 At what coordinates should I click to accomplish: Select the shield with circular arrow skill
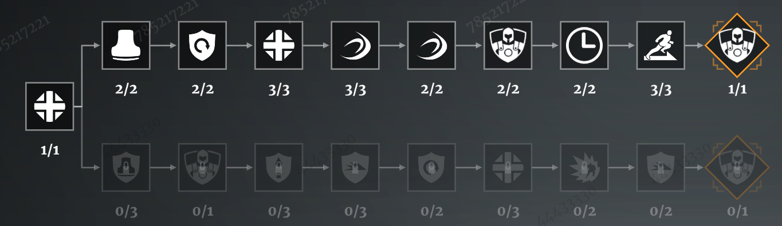[202, 45]
